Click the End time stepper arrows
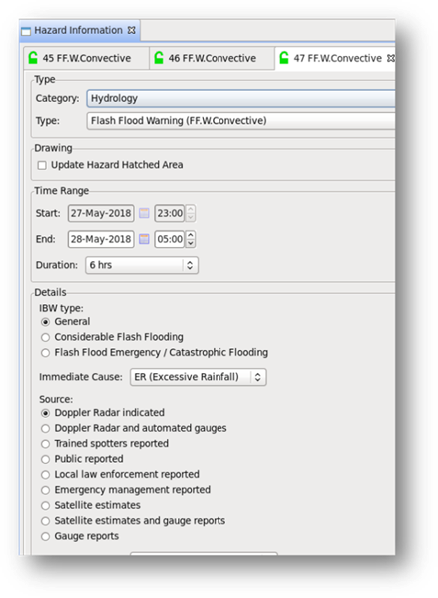438x598 pixels. pyautogui.click(x=191, y=239)
